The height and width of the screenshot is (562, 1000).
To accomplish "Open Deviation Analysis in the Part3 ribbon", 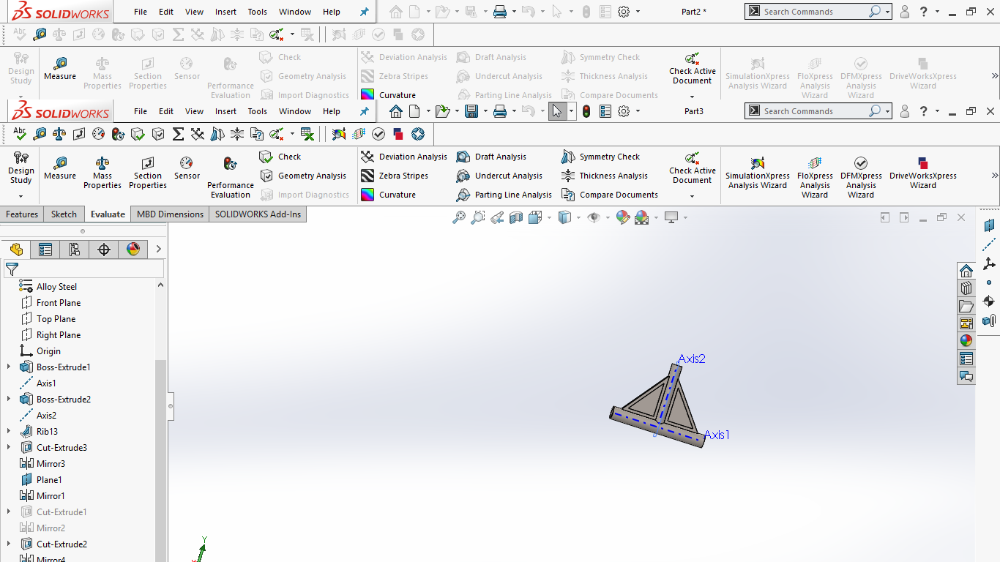I will coord(404,157).
